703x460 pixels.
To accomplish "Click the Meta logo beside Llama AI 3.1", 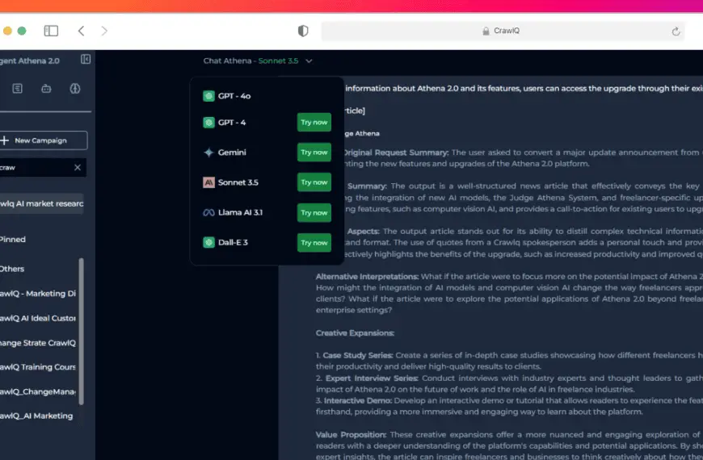I will coord(208,212).
